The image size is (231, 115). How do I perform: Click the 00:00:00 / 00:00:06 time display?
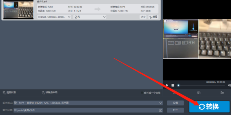(215, 82)
